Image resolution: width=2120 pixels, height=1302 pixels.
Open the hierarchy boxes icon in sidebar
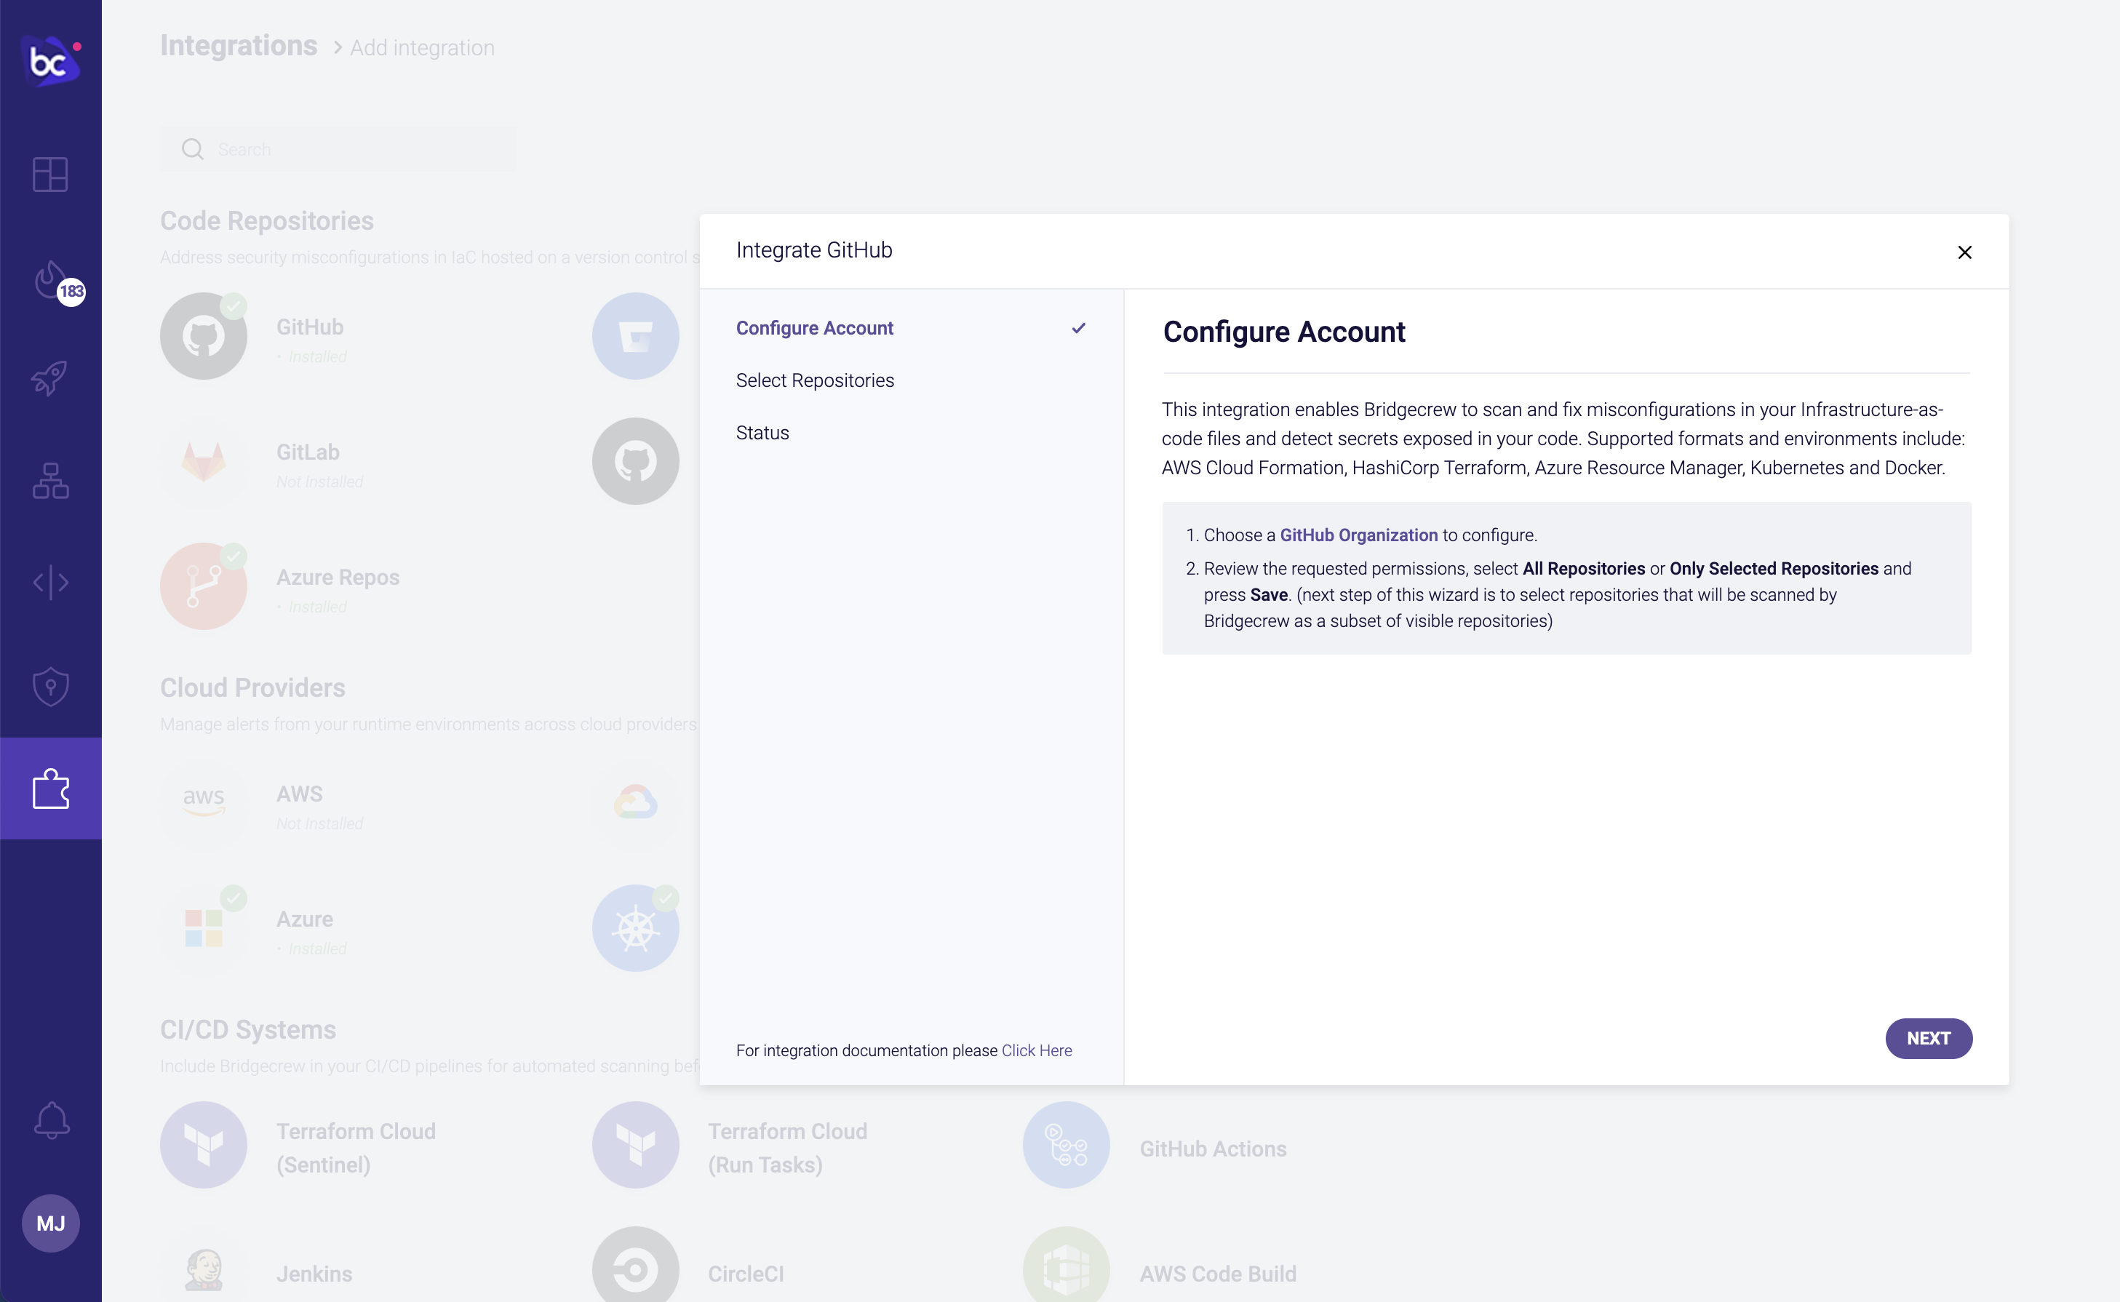51,481
